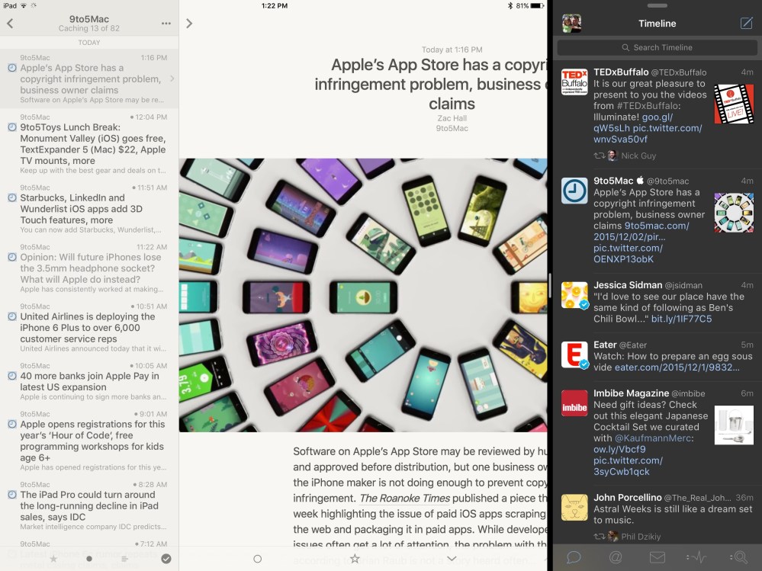Screen dimensions: 762x571
Task: Go to next article with down chevron
Action: (452, 559)
